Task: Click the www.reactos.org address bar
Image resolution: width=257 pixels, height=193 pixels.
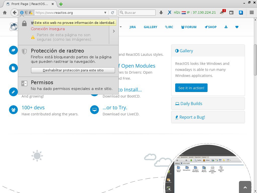Action: (69, 13)
